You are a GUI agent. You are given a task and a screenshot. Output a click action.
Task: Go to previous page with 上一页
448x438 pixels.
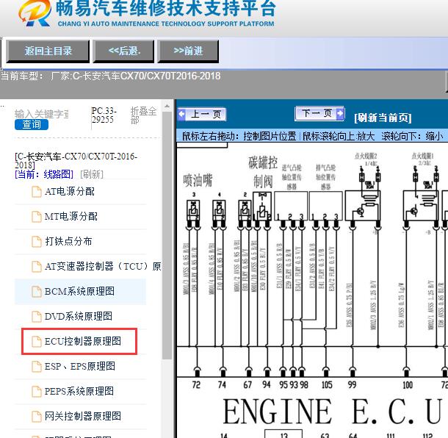click(202, 115)
